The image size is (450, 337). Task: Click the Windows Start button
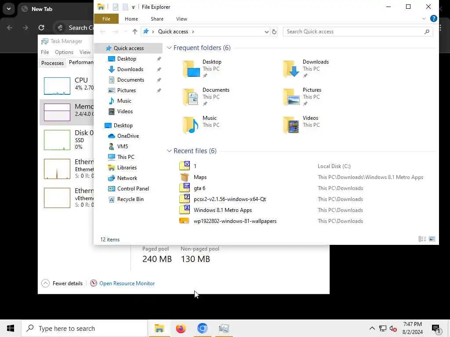coord(11,328)
